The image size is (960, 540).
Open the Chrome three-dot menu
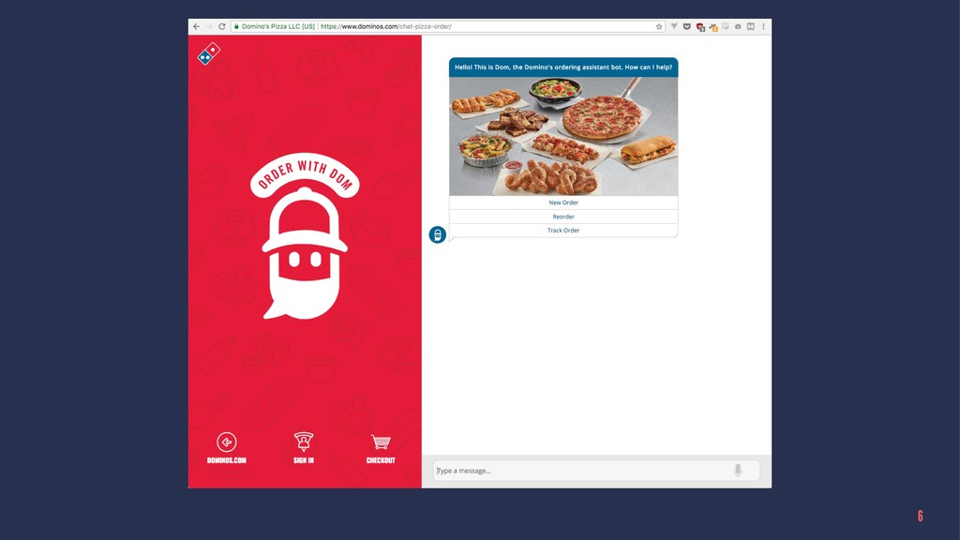pyautogui.click(x=763, y=26)
